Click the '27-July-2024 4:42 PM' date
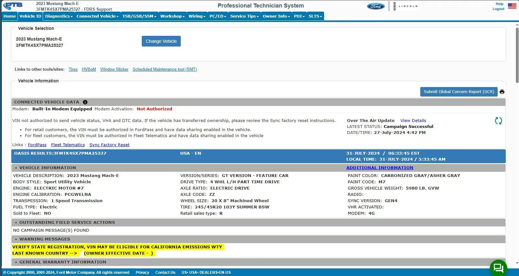519x276 pixels. tap(400, 133)
